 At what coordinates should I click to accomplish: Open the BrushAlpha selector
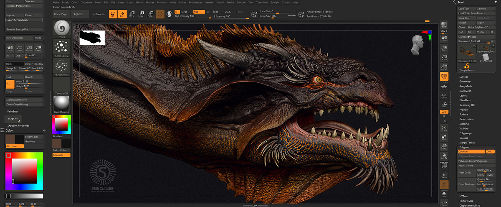pyautogui.click(x=62, y=68)
